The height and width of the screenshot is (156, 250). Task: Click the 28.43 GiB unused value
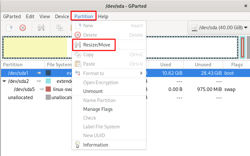tap(211, 73)
